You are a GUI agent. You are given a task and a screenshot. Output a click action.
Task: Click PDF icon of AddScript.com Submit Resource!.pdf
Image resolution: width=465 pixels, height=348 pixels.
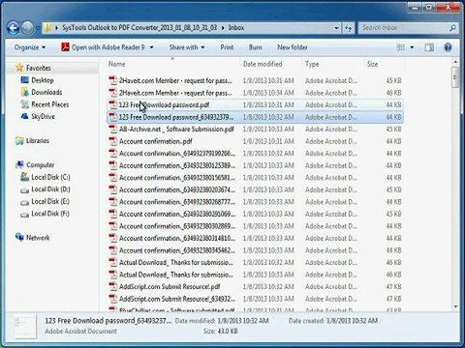click(x=113, y=286)
